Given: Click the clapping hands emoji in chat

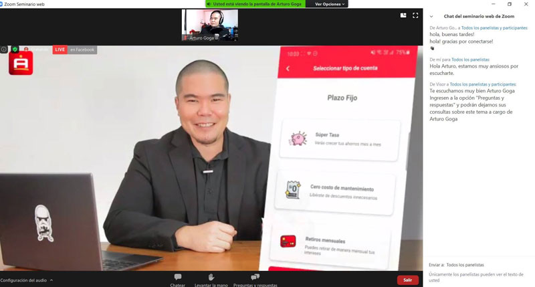Looking at the screenshot, I should coord(432,48).
